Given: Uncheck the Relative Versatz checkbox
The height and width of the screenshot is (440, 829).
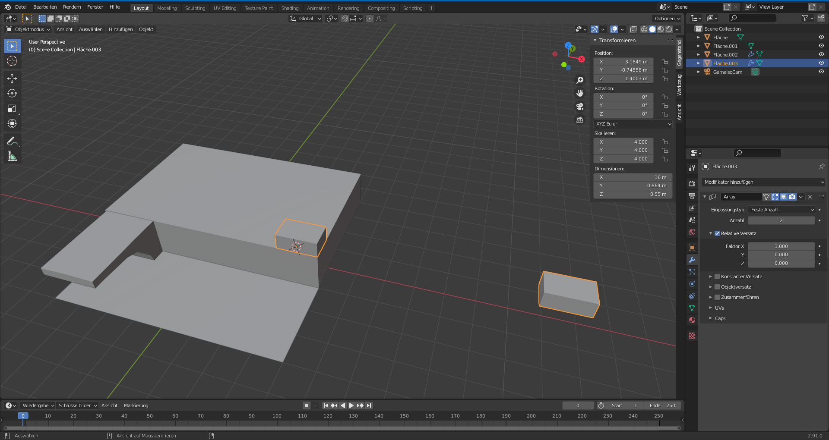Looking at the screenshot, I should [717, 233].
